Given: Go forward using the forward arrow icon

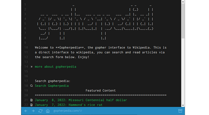Looking at the screenshot, I should coord(33,111).
